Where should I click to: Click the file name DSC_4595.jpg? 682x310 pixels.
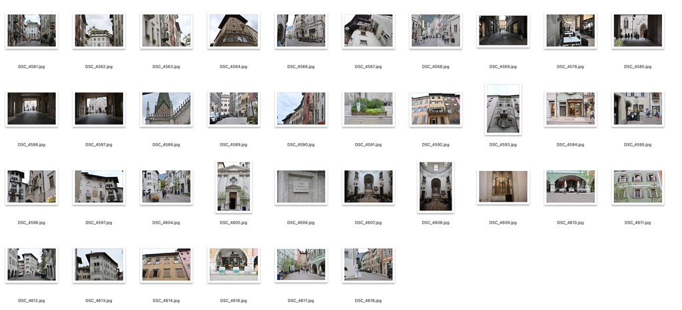click(x=638, y=144)
